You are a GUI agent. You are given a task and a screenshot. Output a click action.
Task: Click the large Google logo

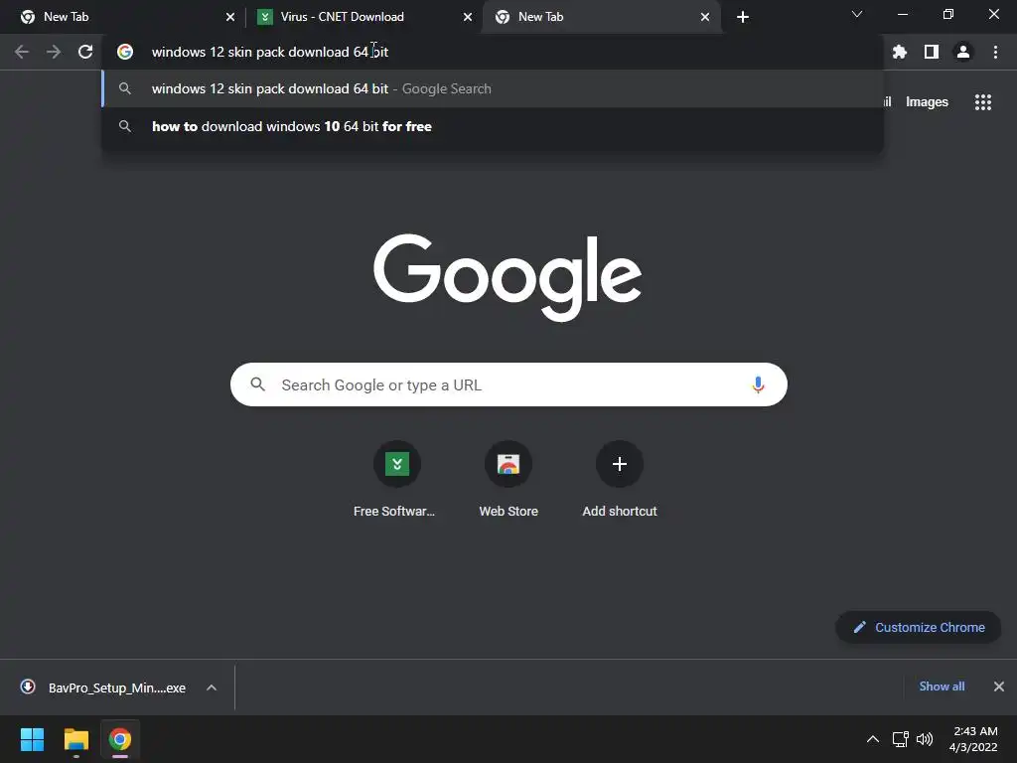pos(508,277)
